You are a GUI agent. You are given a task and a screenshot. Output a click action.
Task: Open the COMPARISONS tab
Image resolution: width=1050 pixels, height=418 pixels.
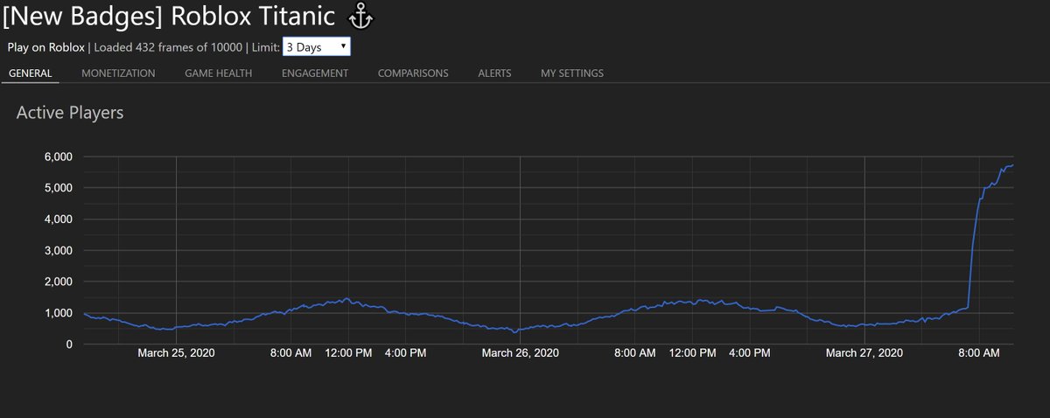pos(413,73)
